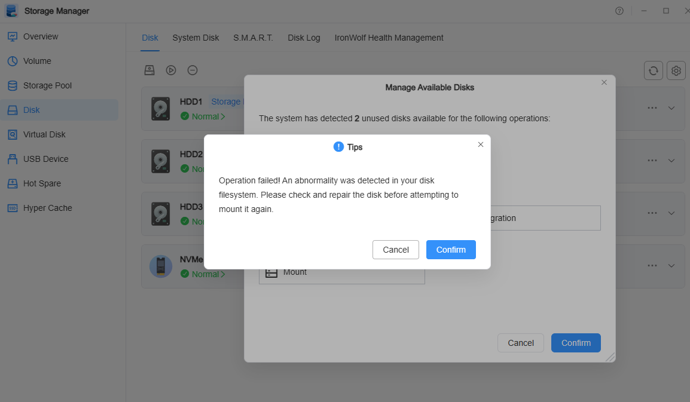This screenshot has width=690, height=402.
Task: Open the HDD2 more options dots
Action: (x=652, y=161)
